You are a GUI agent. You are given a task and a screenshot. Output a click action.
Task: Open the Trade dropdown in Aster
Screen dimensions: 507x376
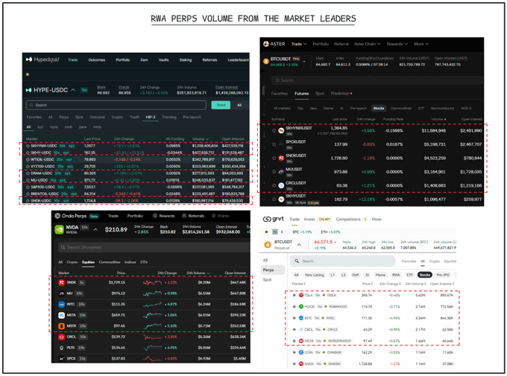(x=299, y=44)
